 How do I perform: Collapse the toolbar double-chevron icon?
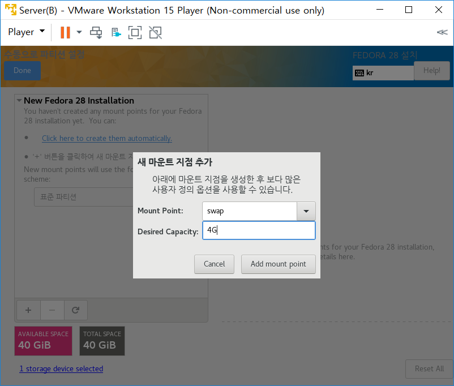(442, 32)
